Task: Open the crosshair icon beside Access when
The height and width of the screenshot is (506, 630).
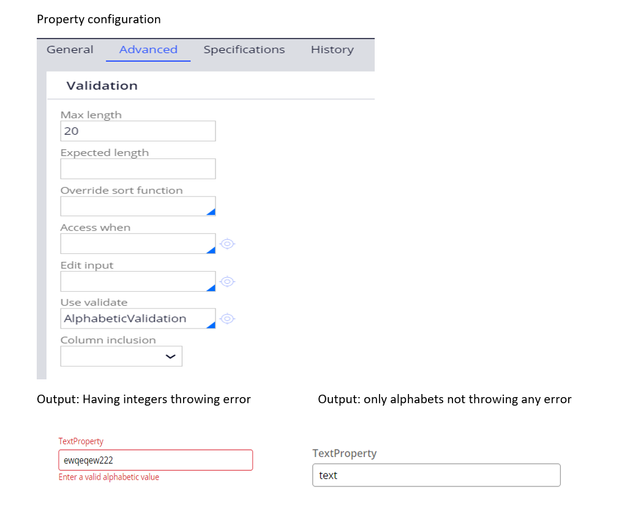Action: (227, 244)
